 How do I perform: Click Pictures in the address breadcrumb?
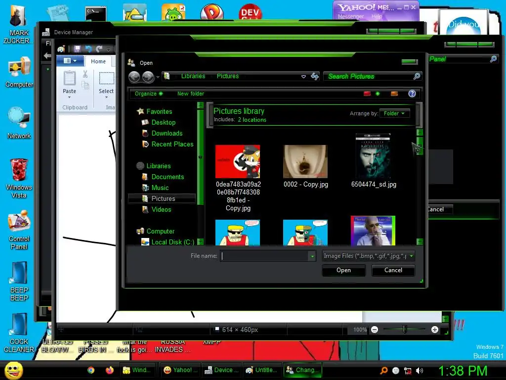tap(227, 76)
